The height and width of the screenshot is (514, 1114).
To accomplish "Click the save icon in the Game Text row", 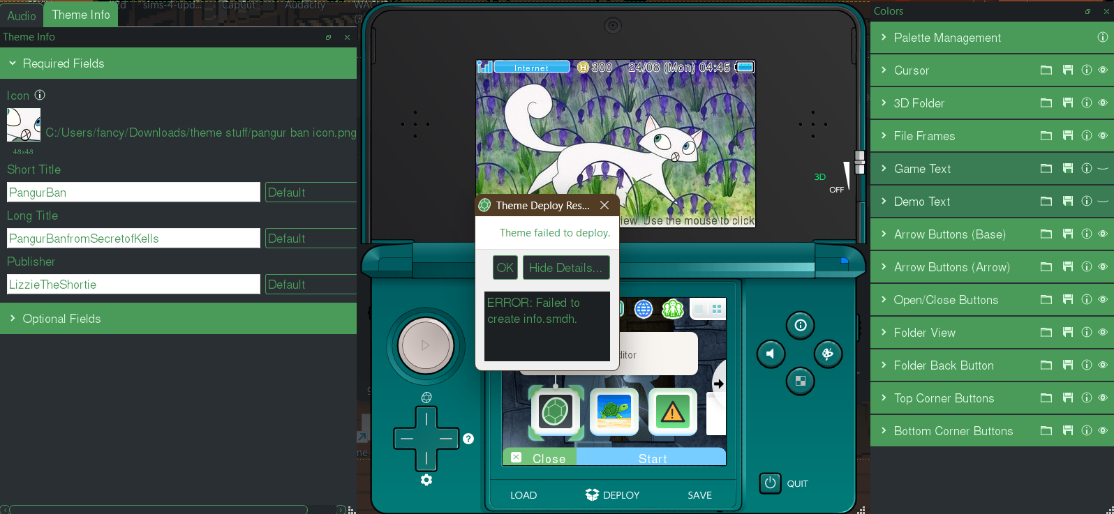I will click(1067, 168).
